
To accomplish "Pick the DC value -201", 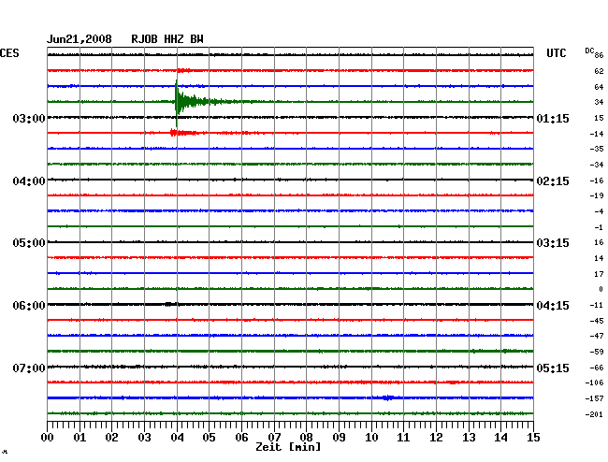I will point(594,414).
